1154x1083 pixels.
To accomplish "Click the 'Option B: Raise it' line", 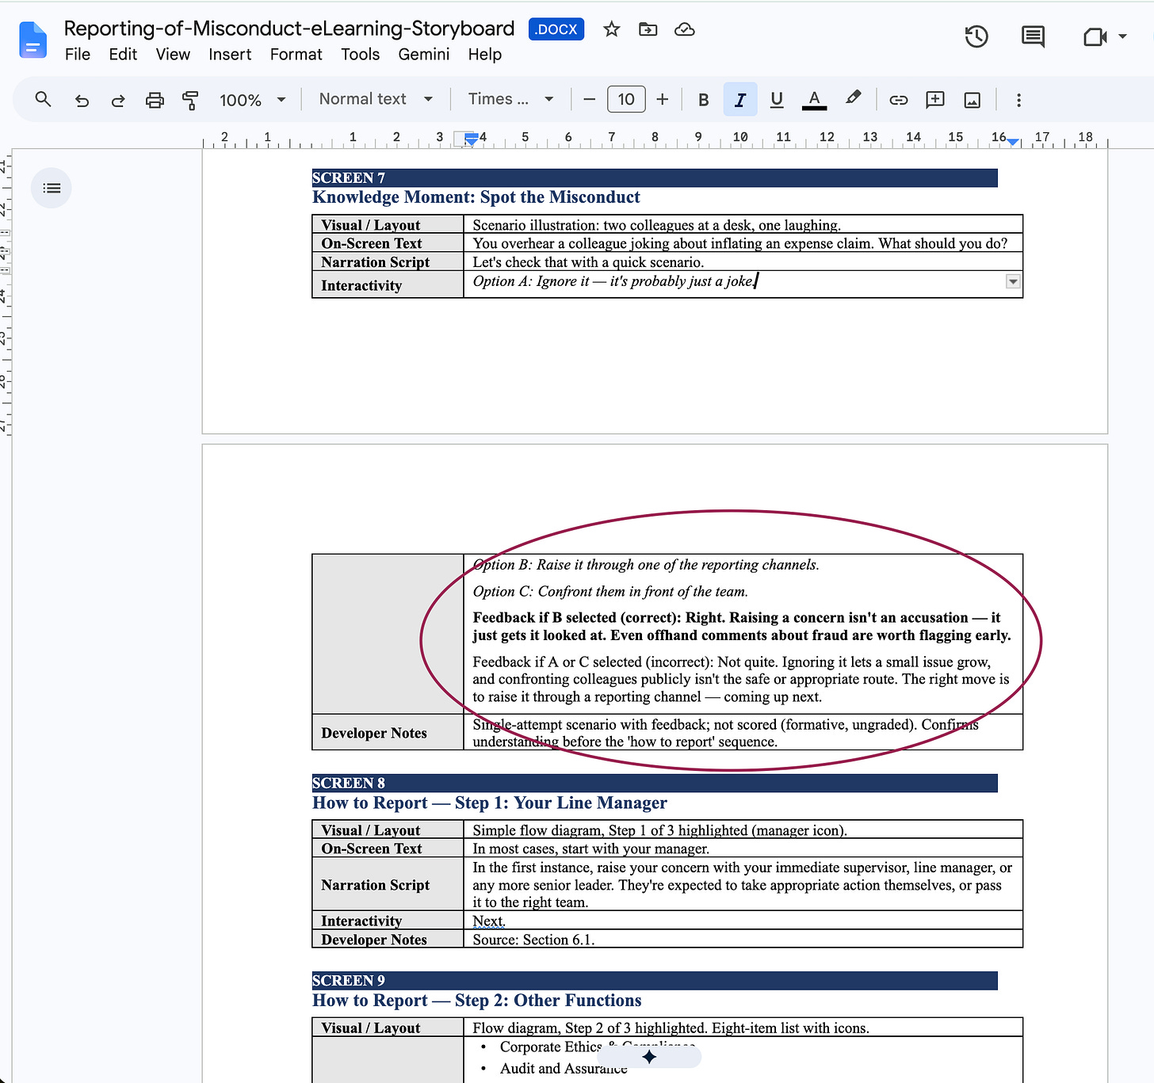I will [x=646, y=565].
